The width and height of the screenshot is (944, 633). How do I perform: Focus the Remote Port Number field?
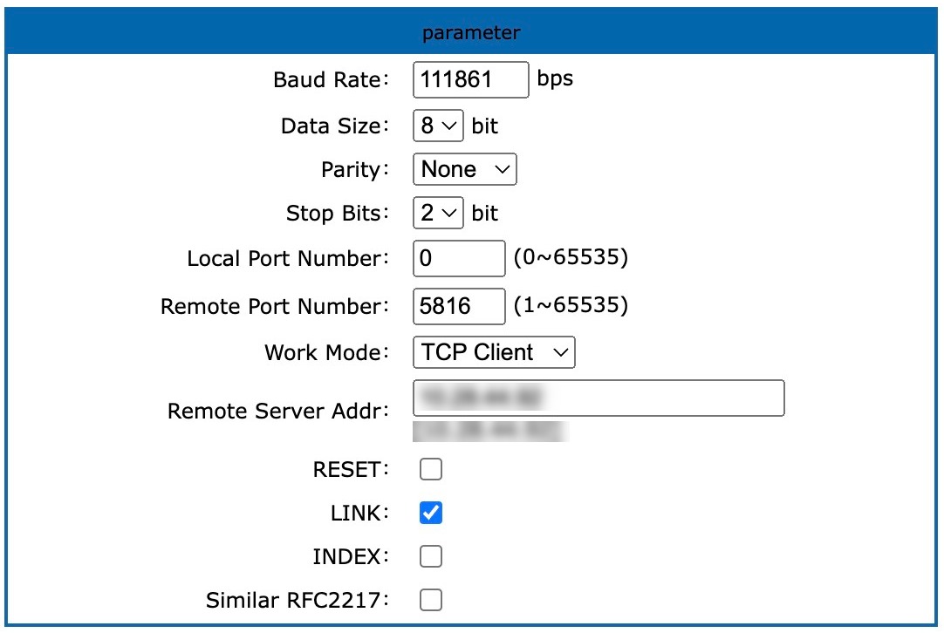point(459,306)
